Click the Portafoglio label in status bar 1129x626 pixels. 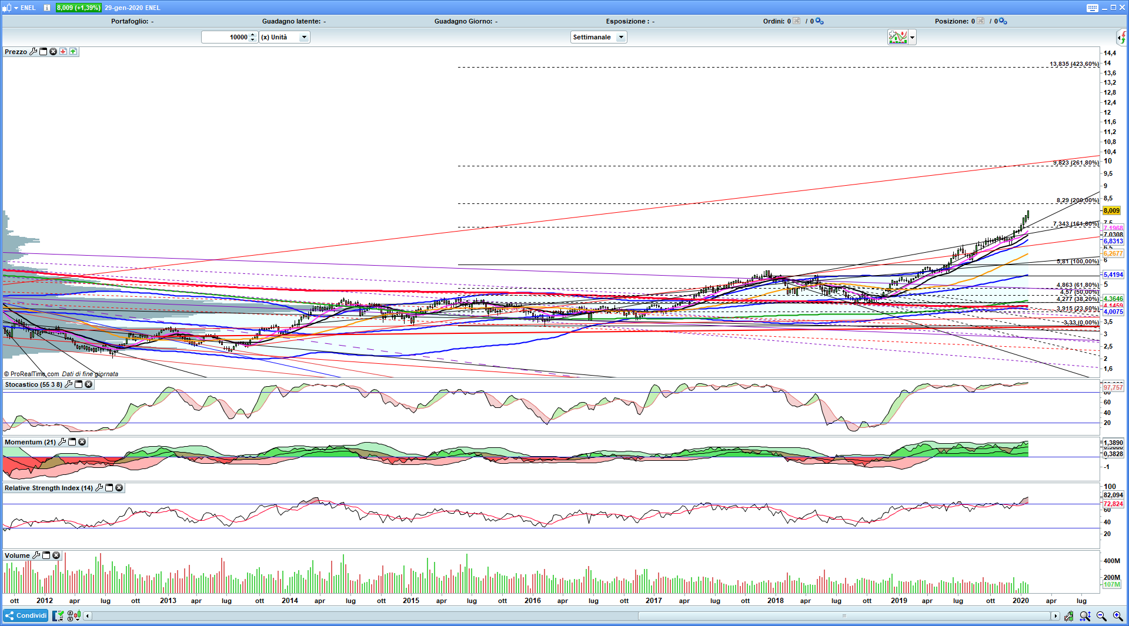(130, 21)
